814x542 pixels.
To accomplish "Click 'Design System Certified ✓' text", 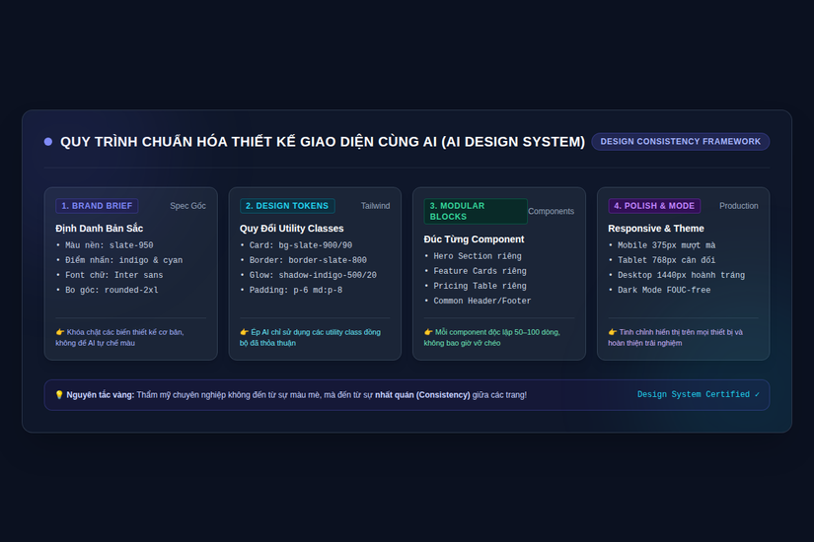I will [699, 395].
